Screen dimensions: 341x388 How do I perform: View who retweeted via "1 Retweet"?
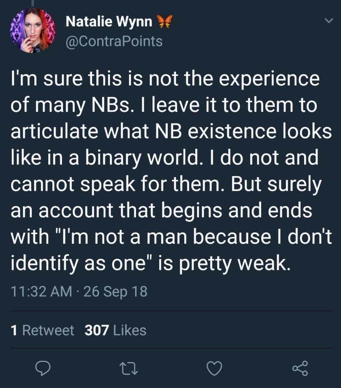(42, 330)
